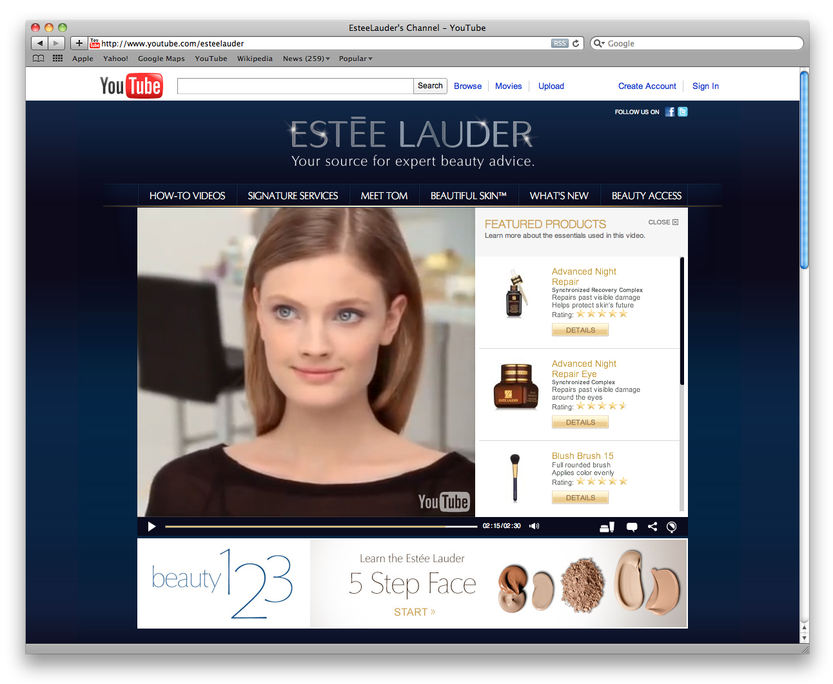Click the YouTube watermark on the video
Screen dimensions: 833x684
click(x=444, y=502)
